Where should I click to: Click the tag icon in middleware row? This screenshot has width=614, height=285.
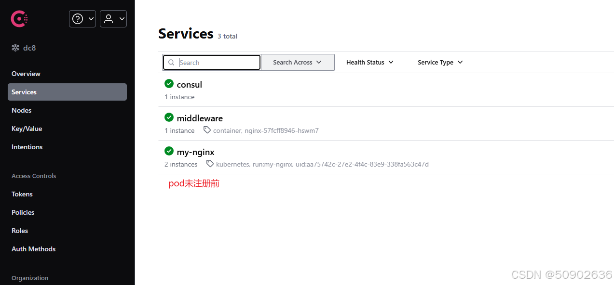point(207,130)
